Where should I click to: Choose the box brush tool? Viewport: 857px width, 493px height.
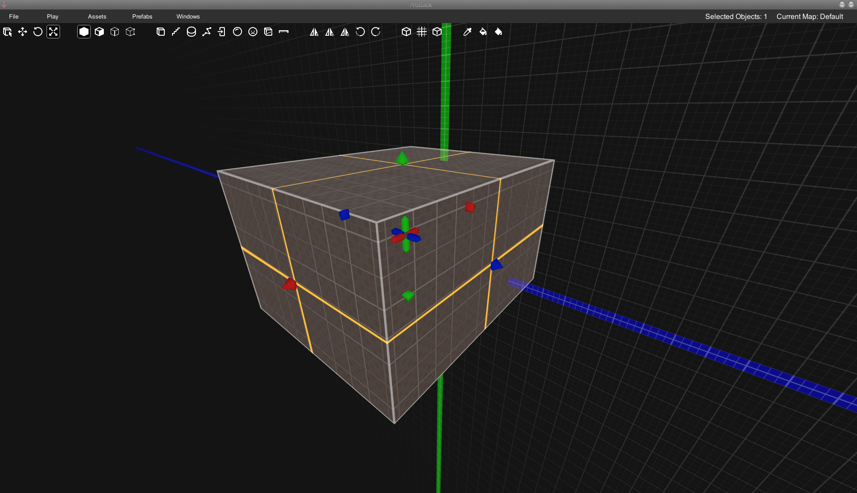tap(161, 32)
